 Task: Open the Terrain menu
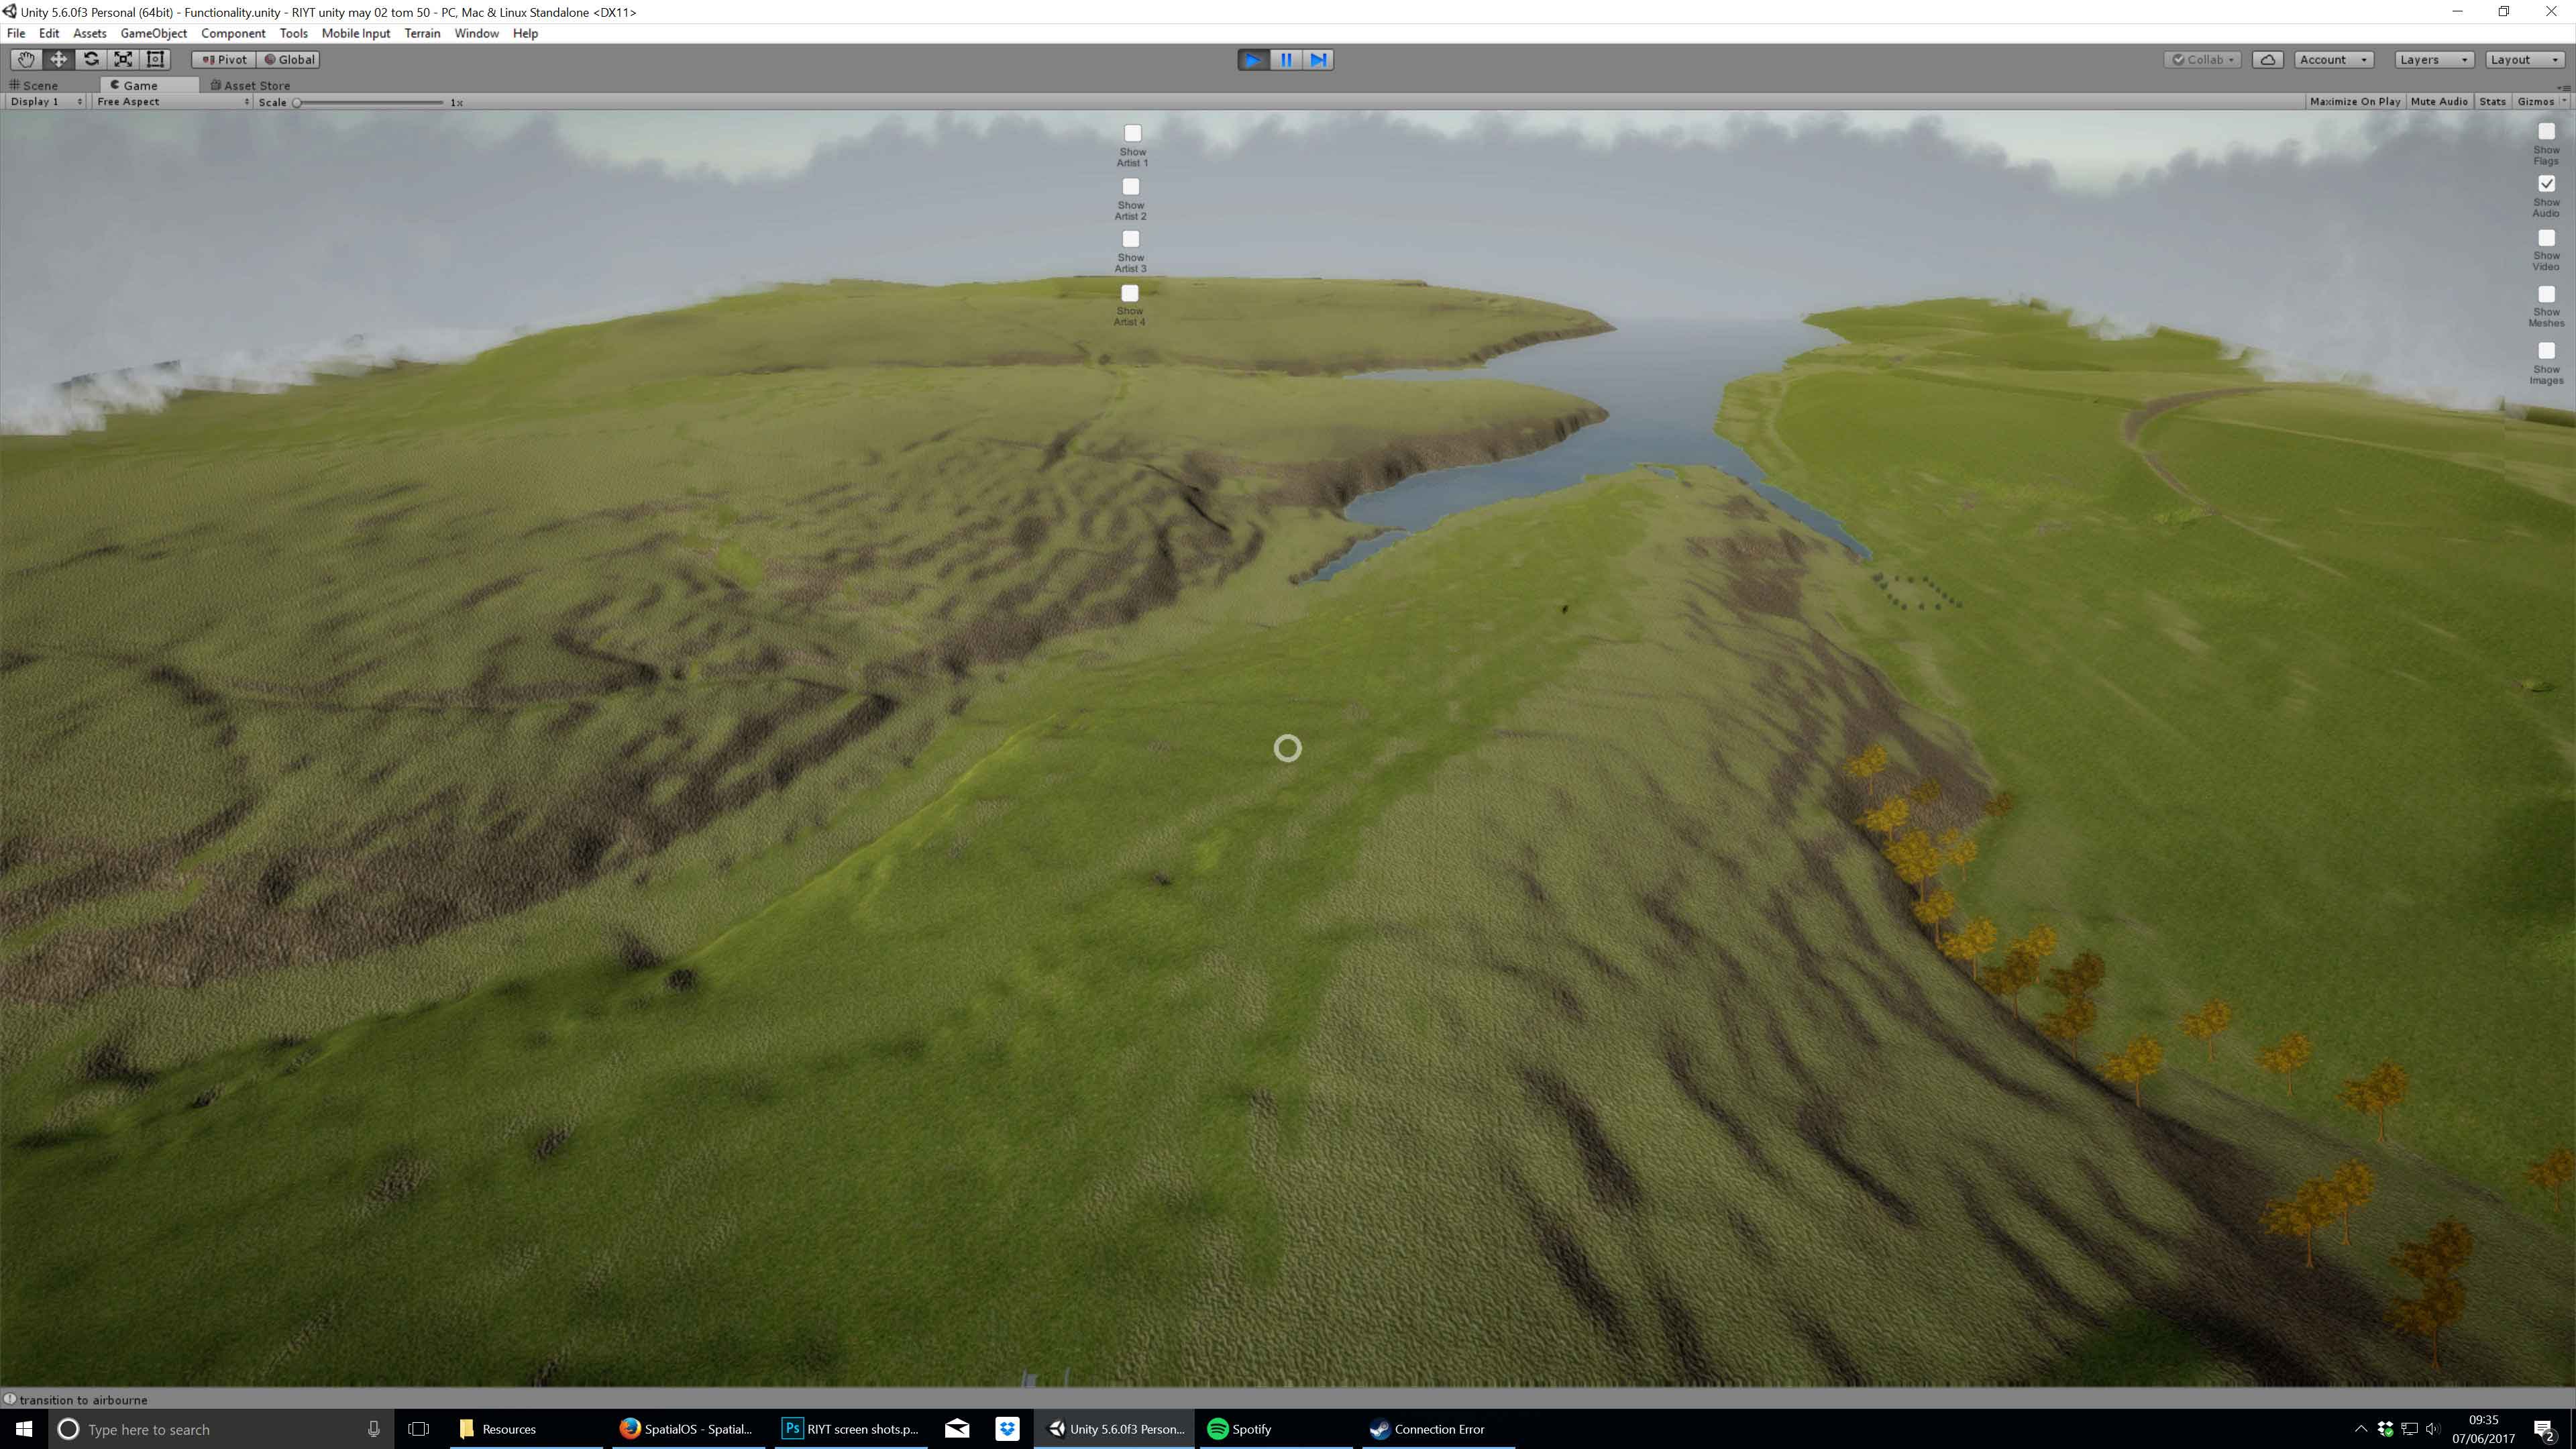(x=422, y=33)
